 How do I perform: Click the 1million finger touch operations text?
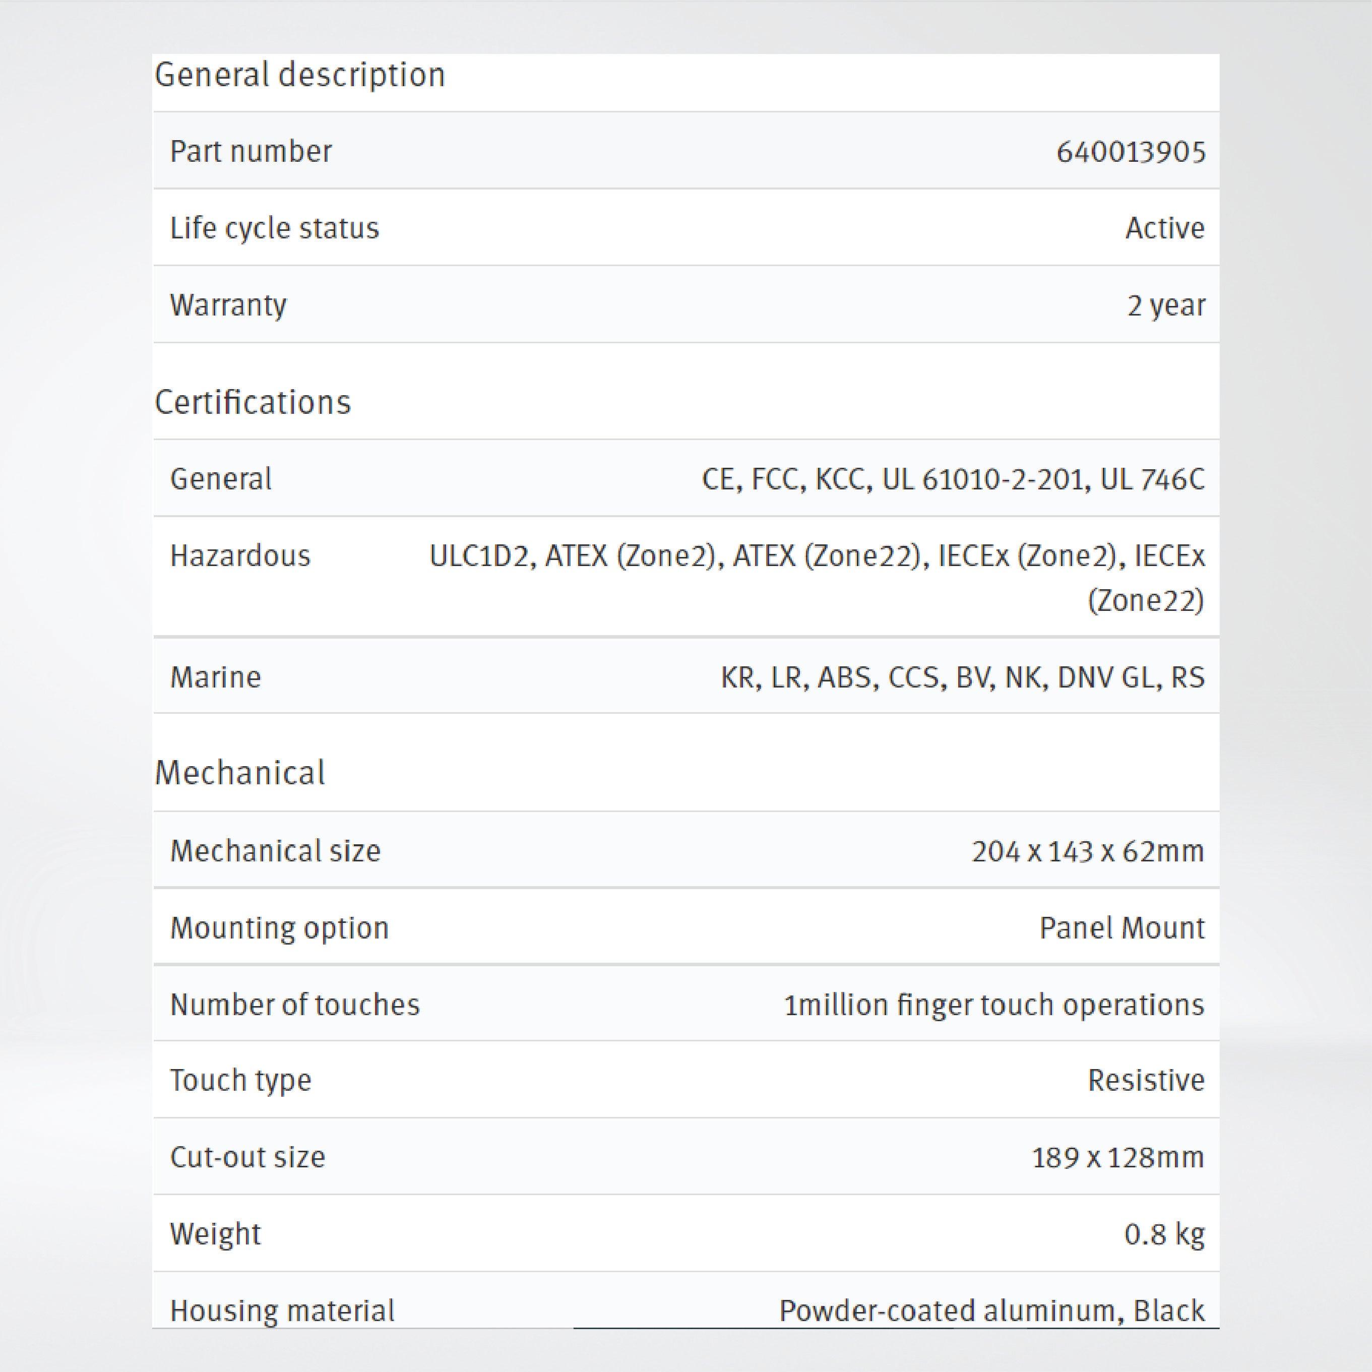pos(993,1005)
